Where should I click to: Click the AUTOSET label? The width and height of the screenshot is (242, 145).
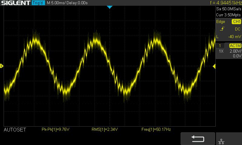[x=15, y=130]
